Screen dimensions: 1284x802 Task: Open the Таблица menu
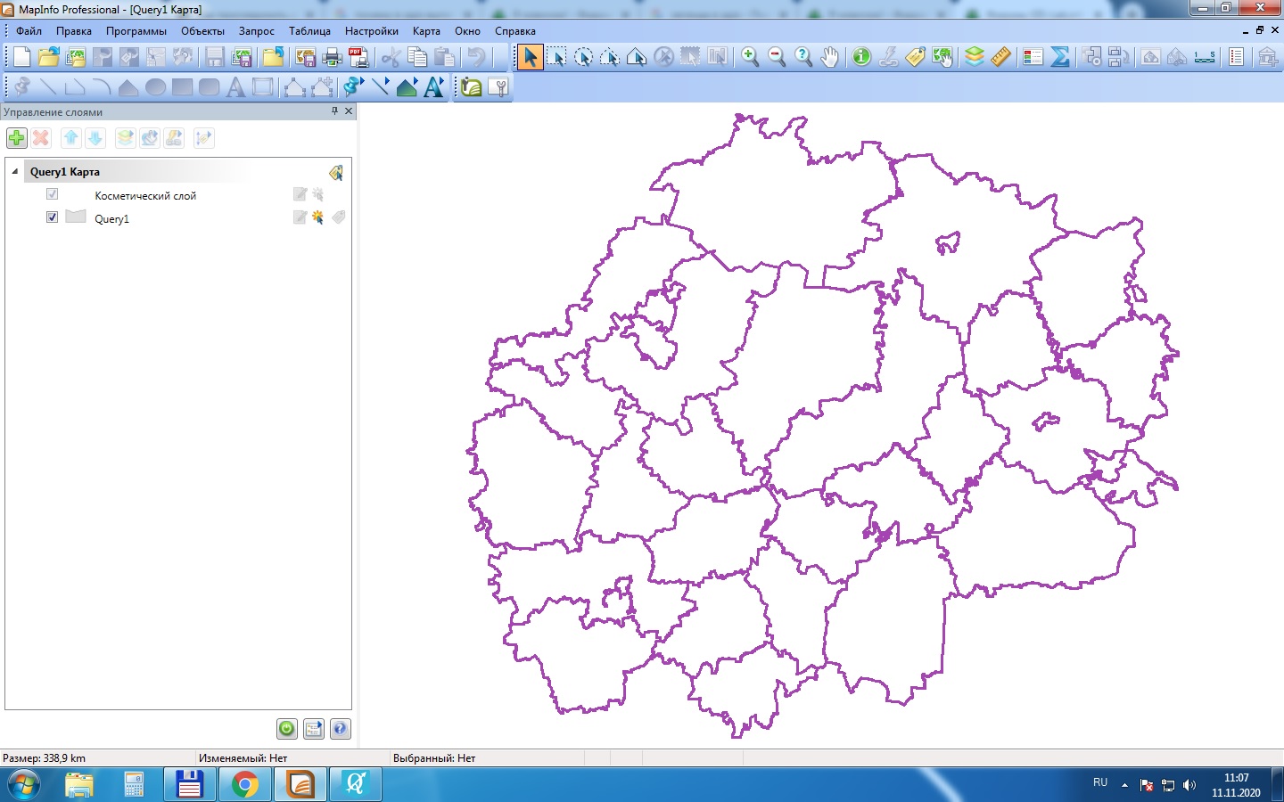click(x=309, y=31)
